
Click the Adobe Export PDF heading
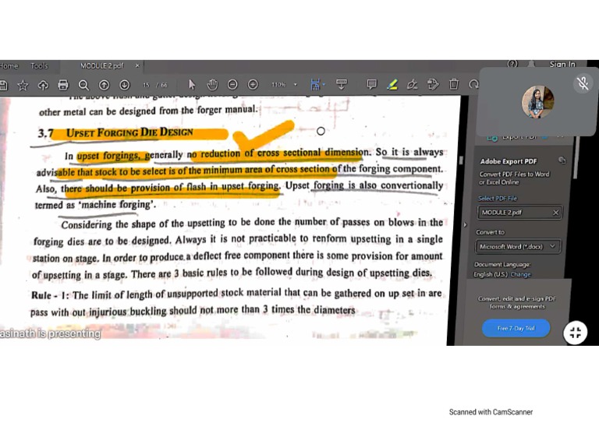(x=509, y=161)
